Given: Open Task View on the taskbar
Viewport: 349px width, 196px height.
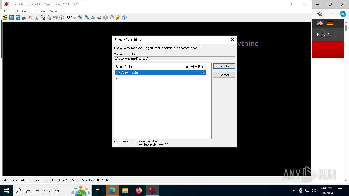Looking at the screenshot, I should coord(98,191).
